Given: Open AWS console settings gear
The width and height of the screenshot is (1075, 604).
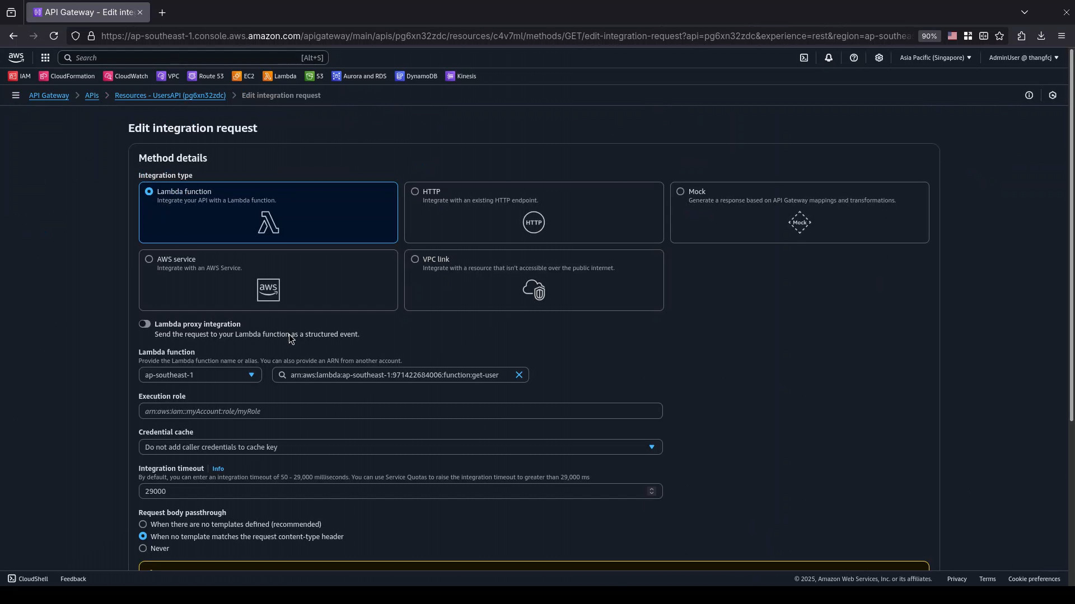Looking at the screenshot, I should coord(879,58).
